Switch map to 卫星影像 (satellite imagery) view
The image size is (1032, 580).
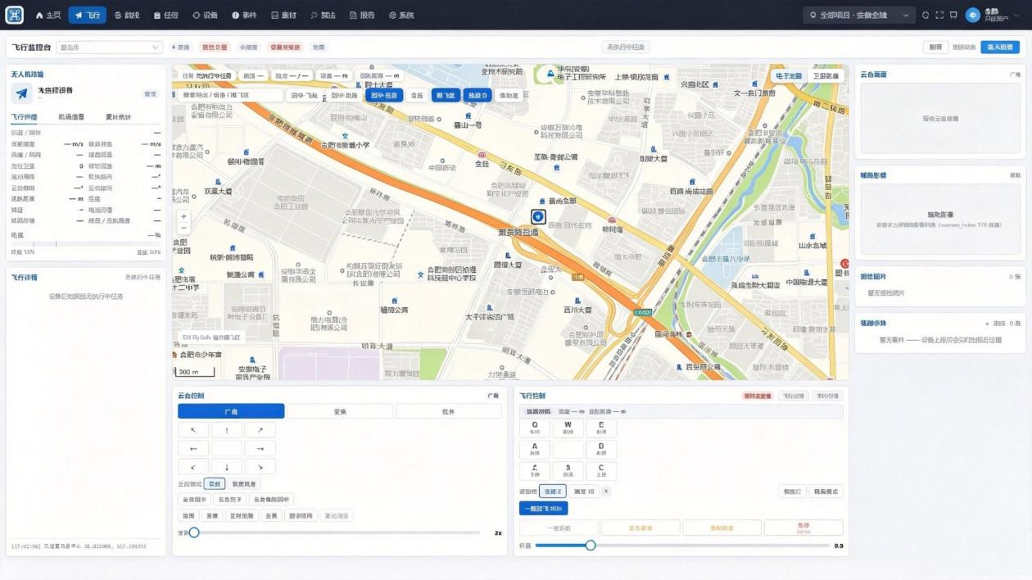point(826,75)
